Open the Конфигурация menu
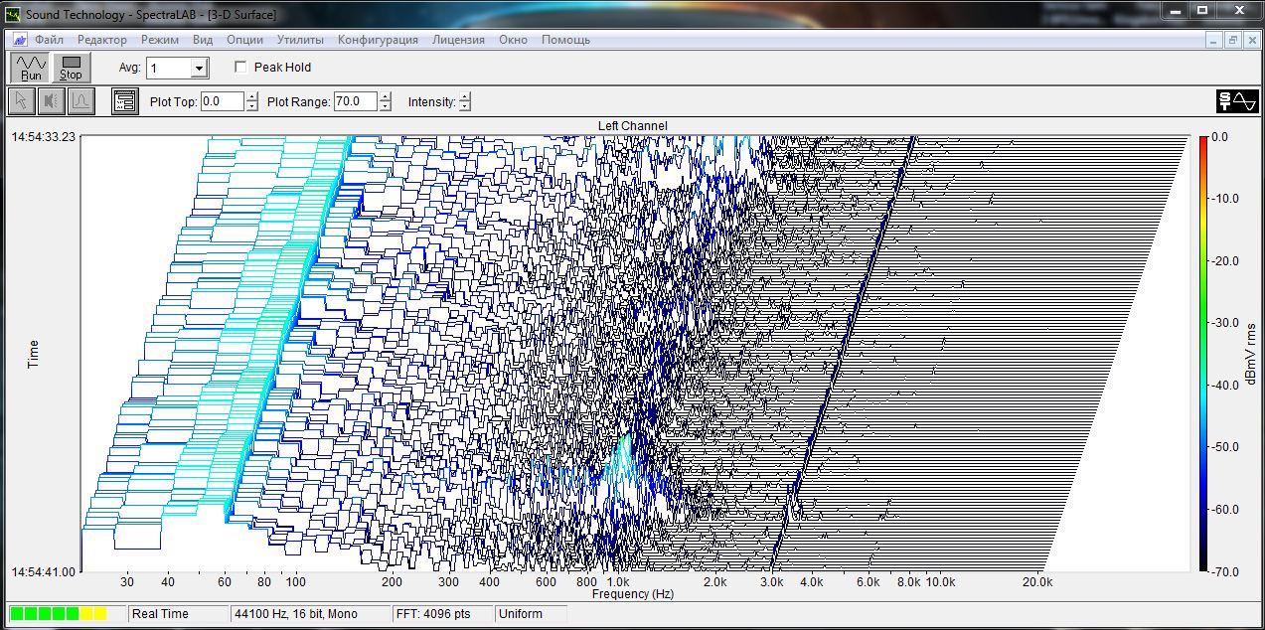 point(378,40)
